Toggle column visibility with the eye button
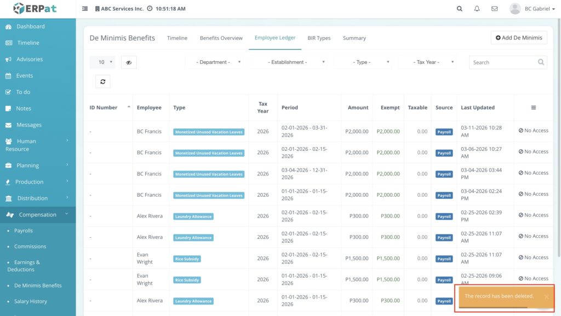Image resolution: width=561 pixels, height=316 pixels. (129, 62)
